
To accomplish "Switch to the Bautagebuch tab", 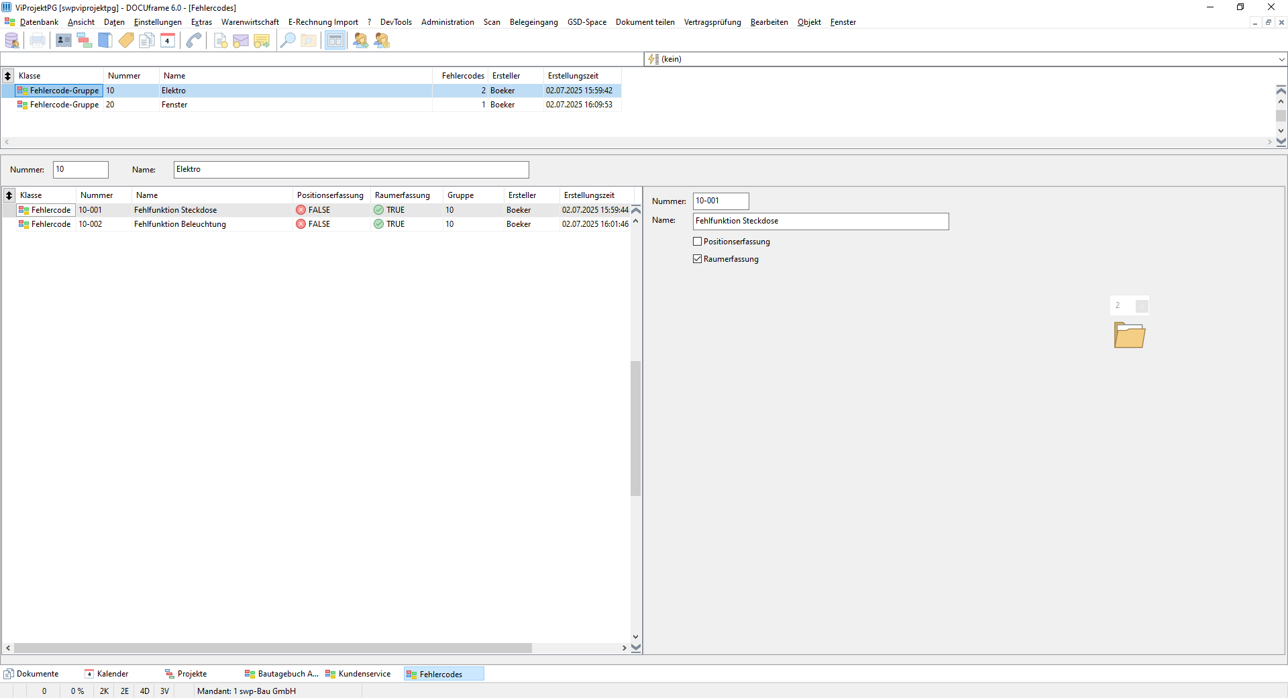I will pos(282,674).
